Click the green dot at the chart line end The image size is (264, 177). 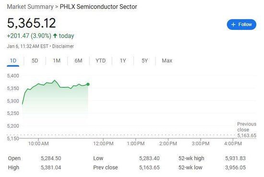(x=88, y=84)
